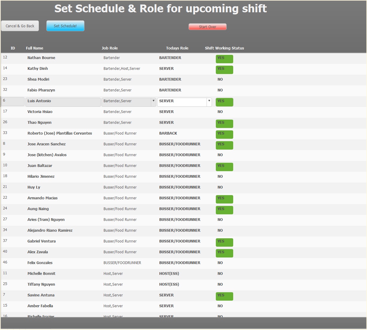Toggle Felix Gonzales's NO working status
The image size is (367, 330).
pos(220,263)
